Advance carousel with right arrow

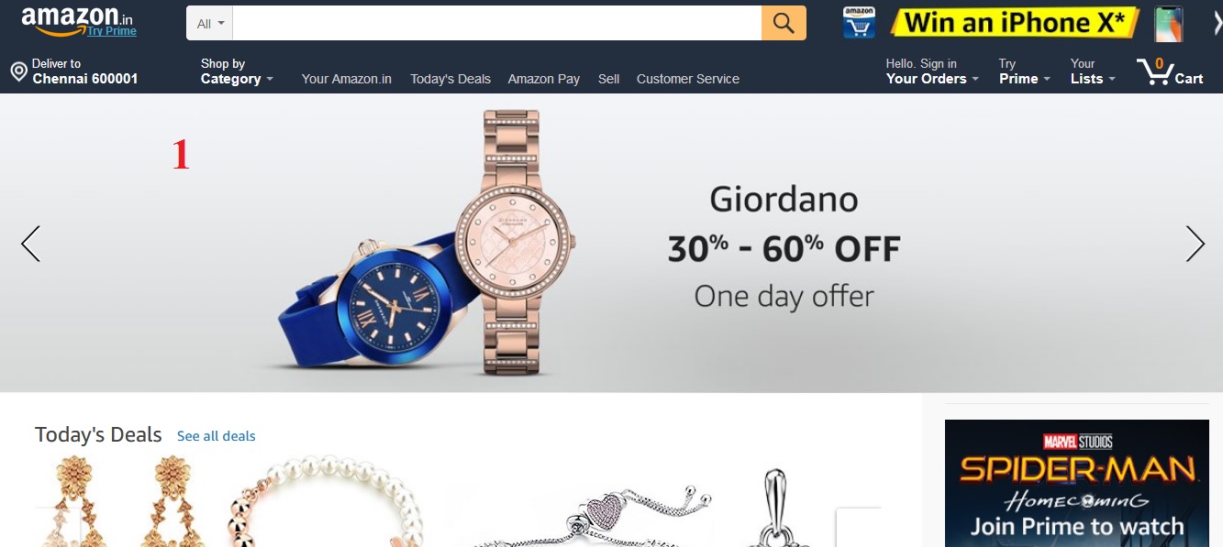(1195, 244)
